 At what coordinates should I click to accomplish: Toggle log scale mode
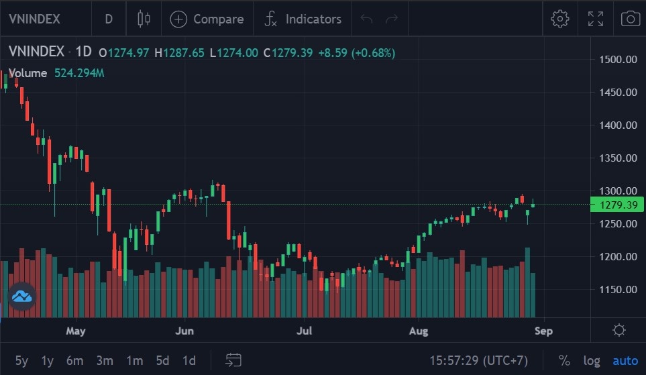point(591,360)
